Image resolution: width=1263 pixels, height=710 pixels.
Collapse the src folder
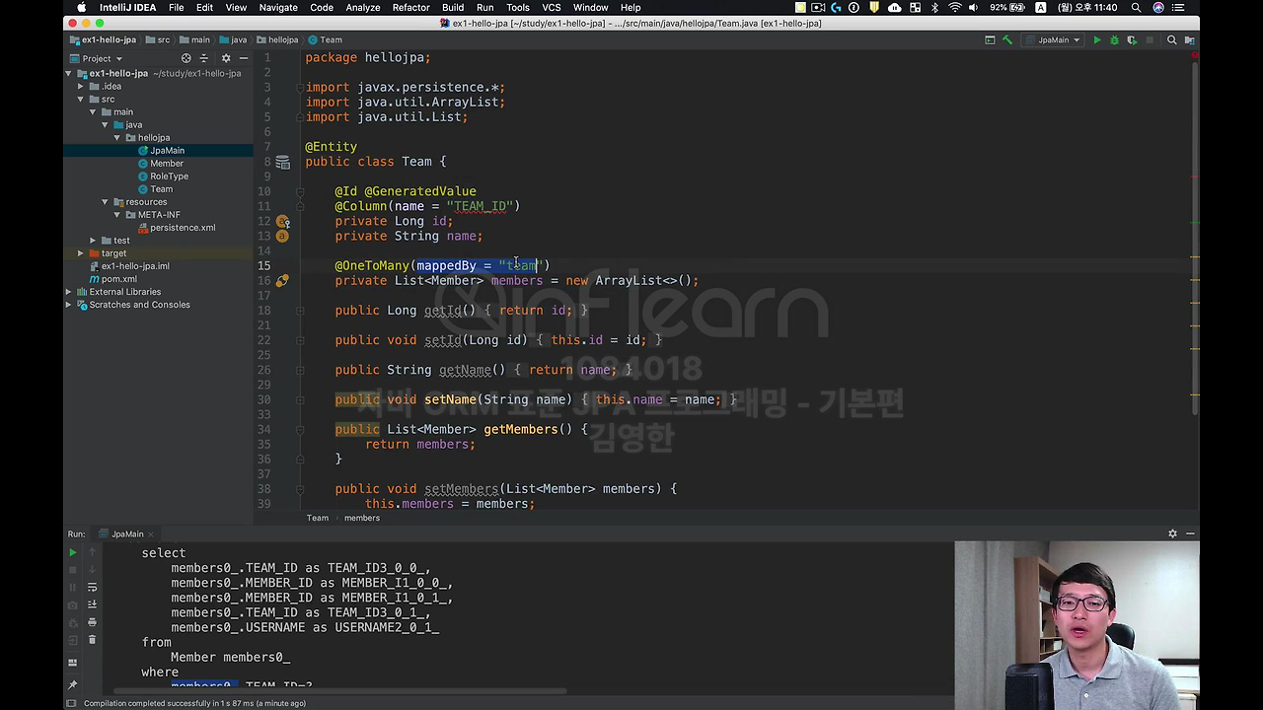click(81, 99)
